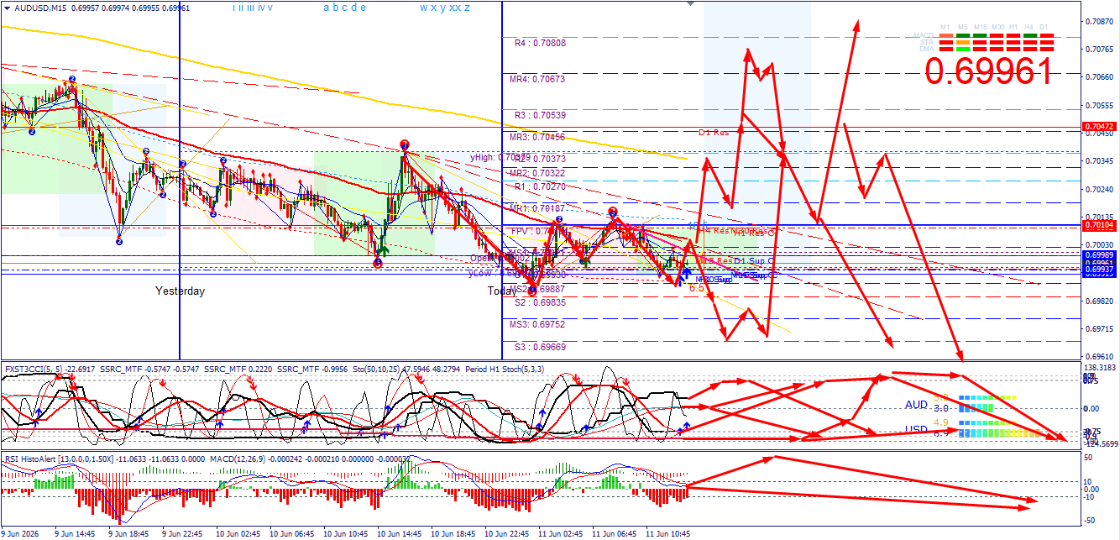Click the large red 0.69961 price display
Screen dimensions: 1120x540
click(x=988, y=71)
